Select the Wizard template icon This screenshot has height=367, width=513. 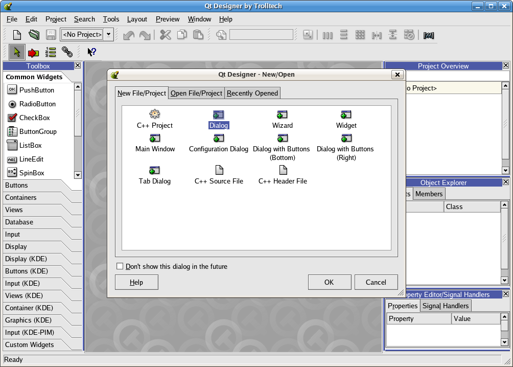pyautogui.click(x=282, y=114)
